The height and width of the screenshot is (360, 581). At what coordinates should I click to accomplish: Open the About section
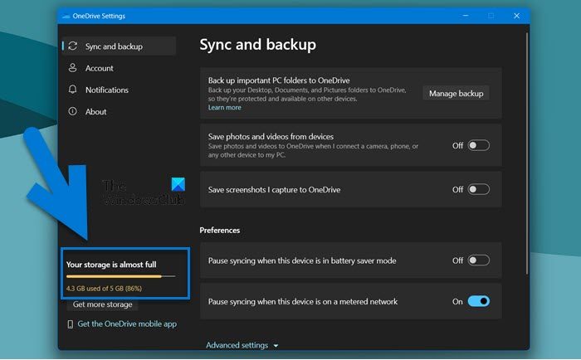tap(95, 111)
